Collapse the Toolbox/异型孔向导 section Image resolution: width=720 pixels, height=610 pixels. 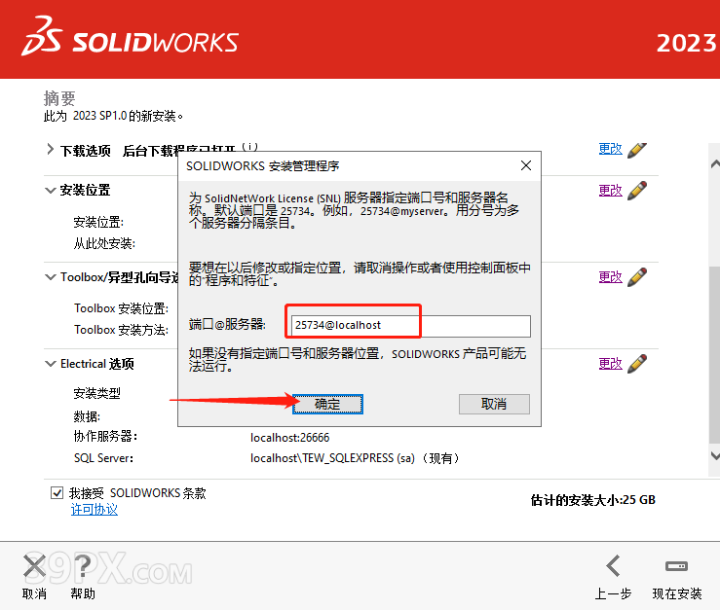(x=51, y=277)
